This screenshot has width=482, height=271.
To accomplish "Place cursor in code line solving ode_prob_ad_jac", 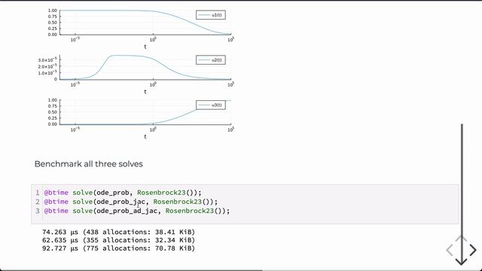I will (137, 211).
